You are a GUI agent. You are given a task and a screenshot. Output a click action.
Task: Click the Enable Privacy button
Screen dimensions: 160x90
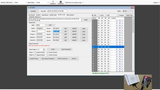point(34,59)
